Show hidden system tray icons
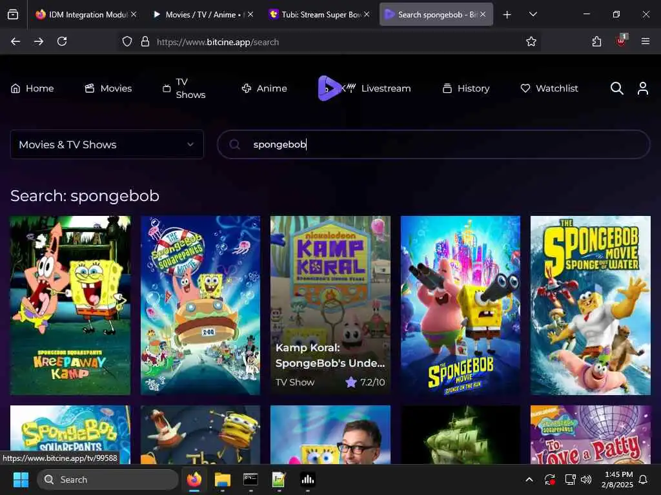Screen dimensions: 661x495 pos(529,480)
